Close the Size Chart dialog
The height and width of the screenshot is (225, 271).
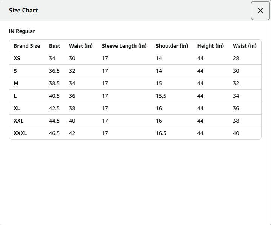click(260, 11)
